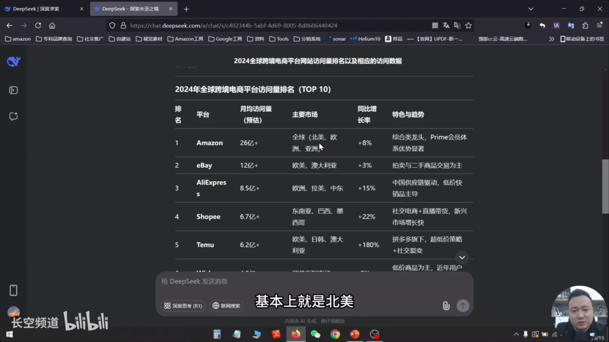Open the Amazon工具 bookmark folder
This screenshot has width=609, height=342.
(186, 39)
